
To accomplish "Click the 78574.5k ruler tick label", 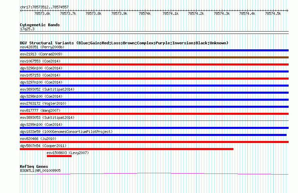I will pyautogui.click(x=273, y=13).
